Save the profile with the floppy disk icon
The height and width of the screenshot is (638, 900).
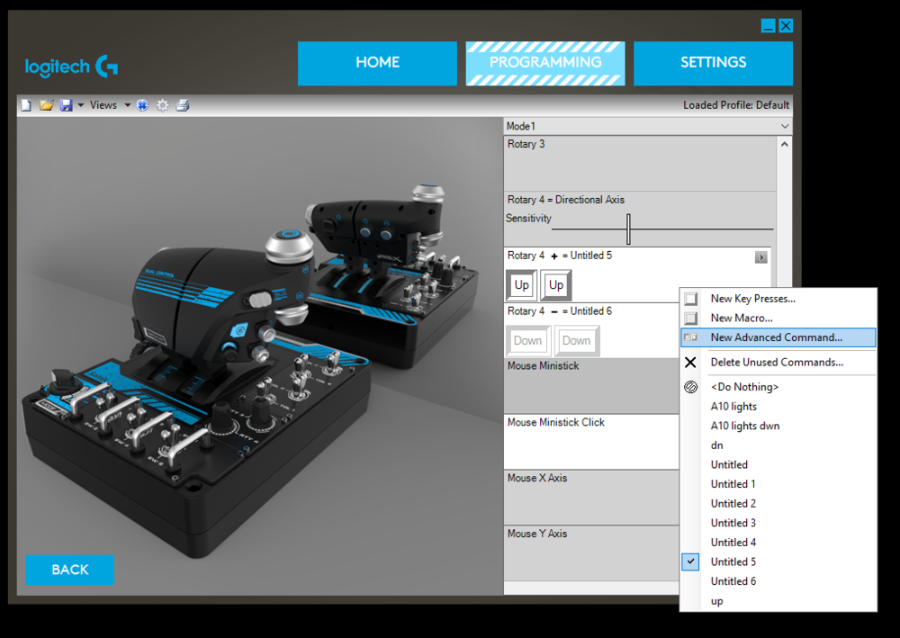pos(66,105)
